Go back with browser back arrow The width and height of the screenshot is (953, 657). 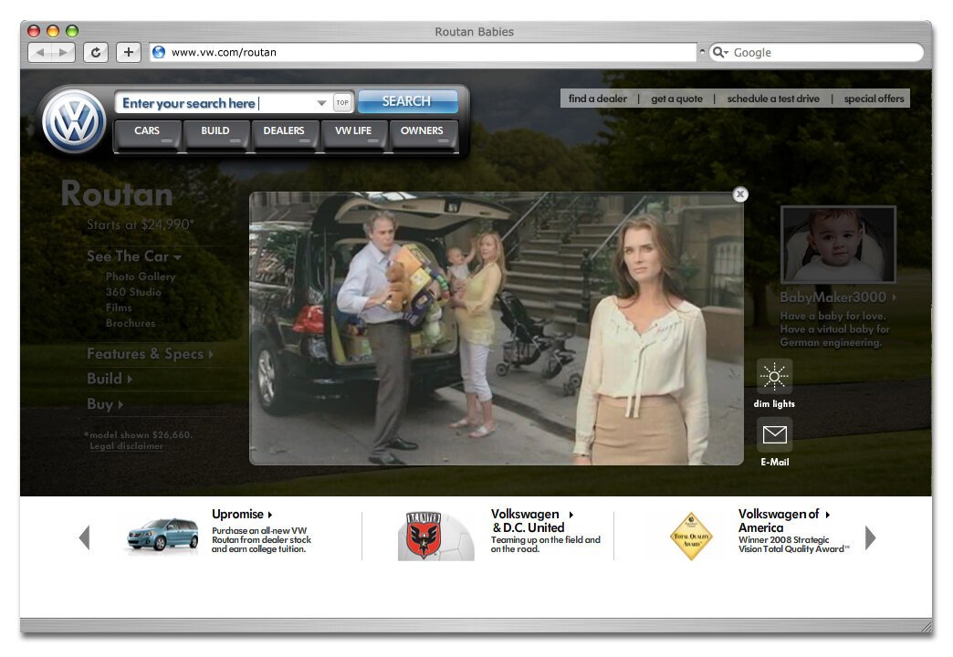tap(40, 52)
